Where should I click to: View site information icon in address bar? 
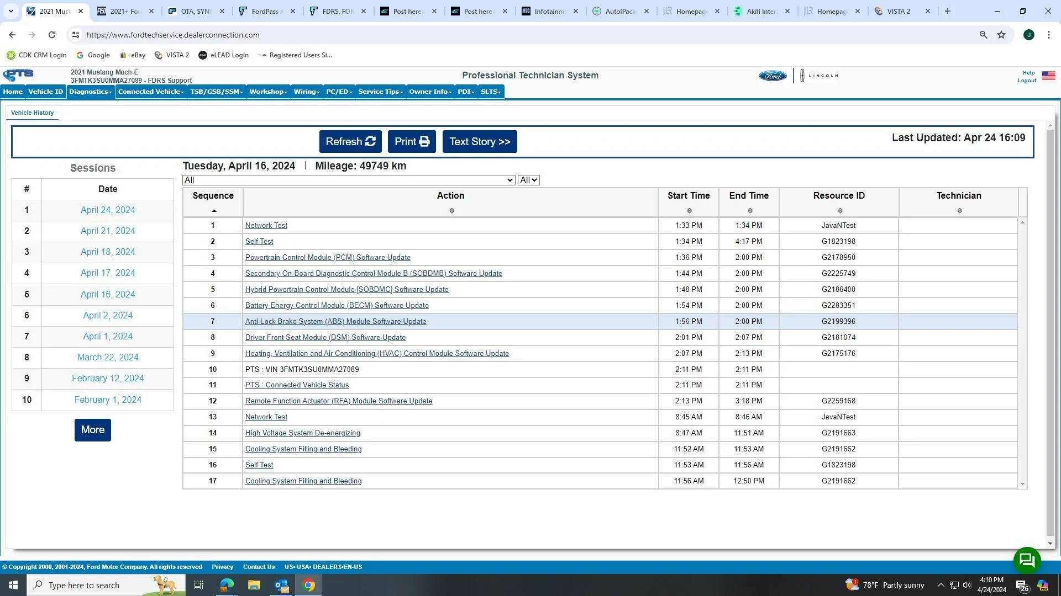(76, 35)
